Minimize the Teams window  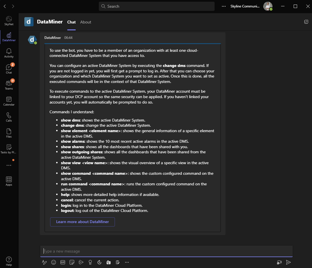tap(282, 6)
